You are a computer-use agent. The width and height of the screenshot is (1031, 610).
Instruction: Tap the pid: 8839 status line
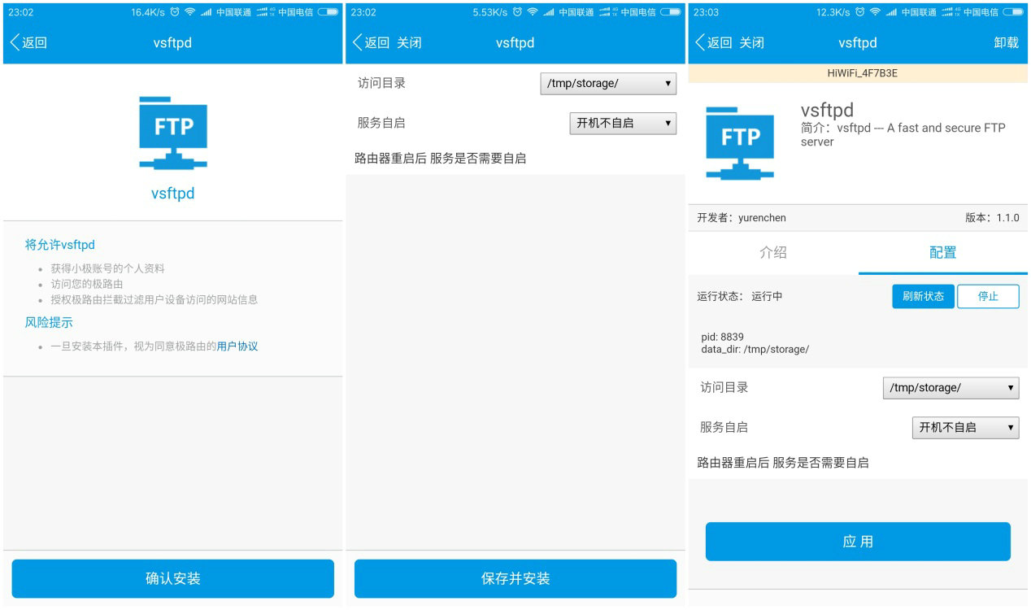(723, 337)
